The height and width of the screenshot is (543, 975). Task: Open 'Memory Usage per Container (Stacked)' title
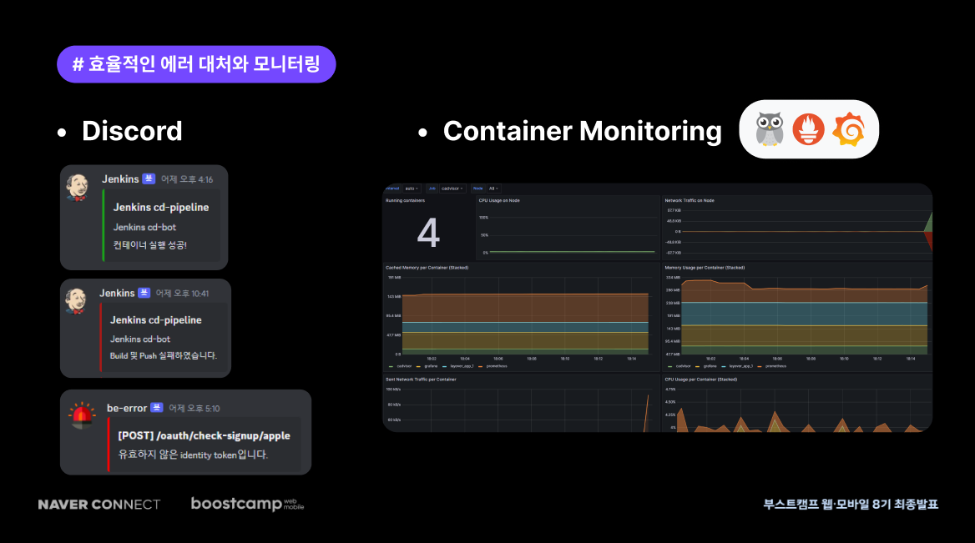[705, 268]
